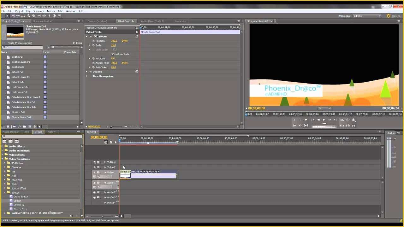Open the Sequence menu
Image resolution: width=404 pixels, height=227 pixels.
click(x=39, y=11)
